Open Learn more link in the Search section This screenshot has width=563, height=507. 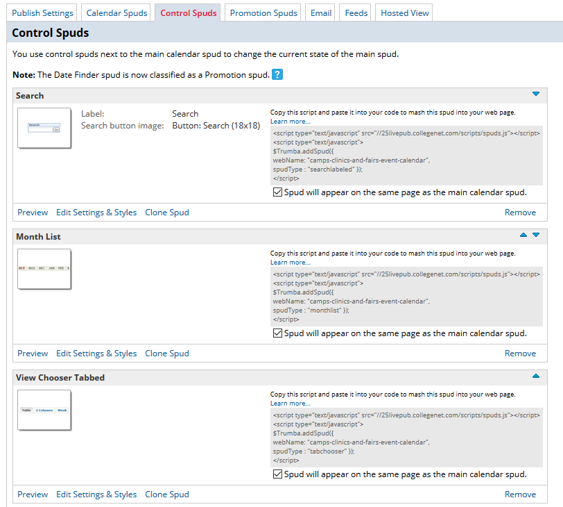point(290,122)
